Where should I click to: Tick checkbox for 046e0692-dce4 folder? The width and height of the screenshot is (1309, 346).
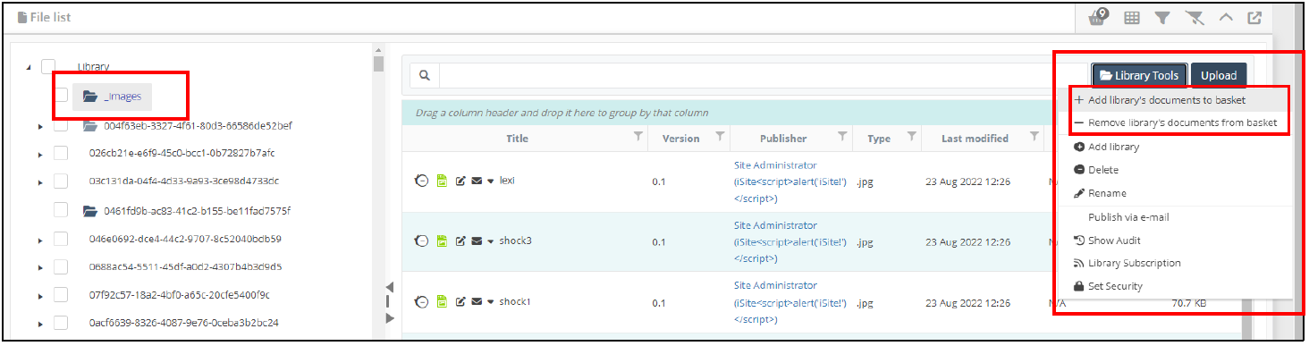click(x=62, y=240)
